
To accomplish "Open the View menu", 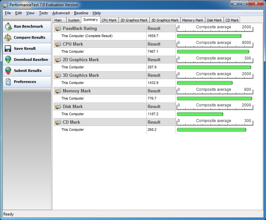I will point(30,13).
